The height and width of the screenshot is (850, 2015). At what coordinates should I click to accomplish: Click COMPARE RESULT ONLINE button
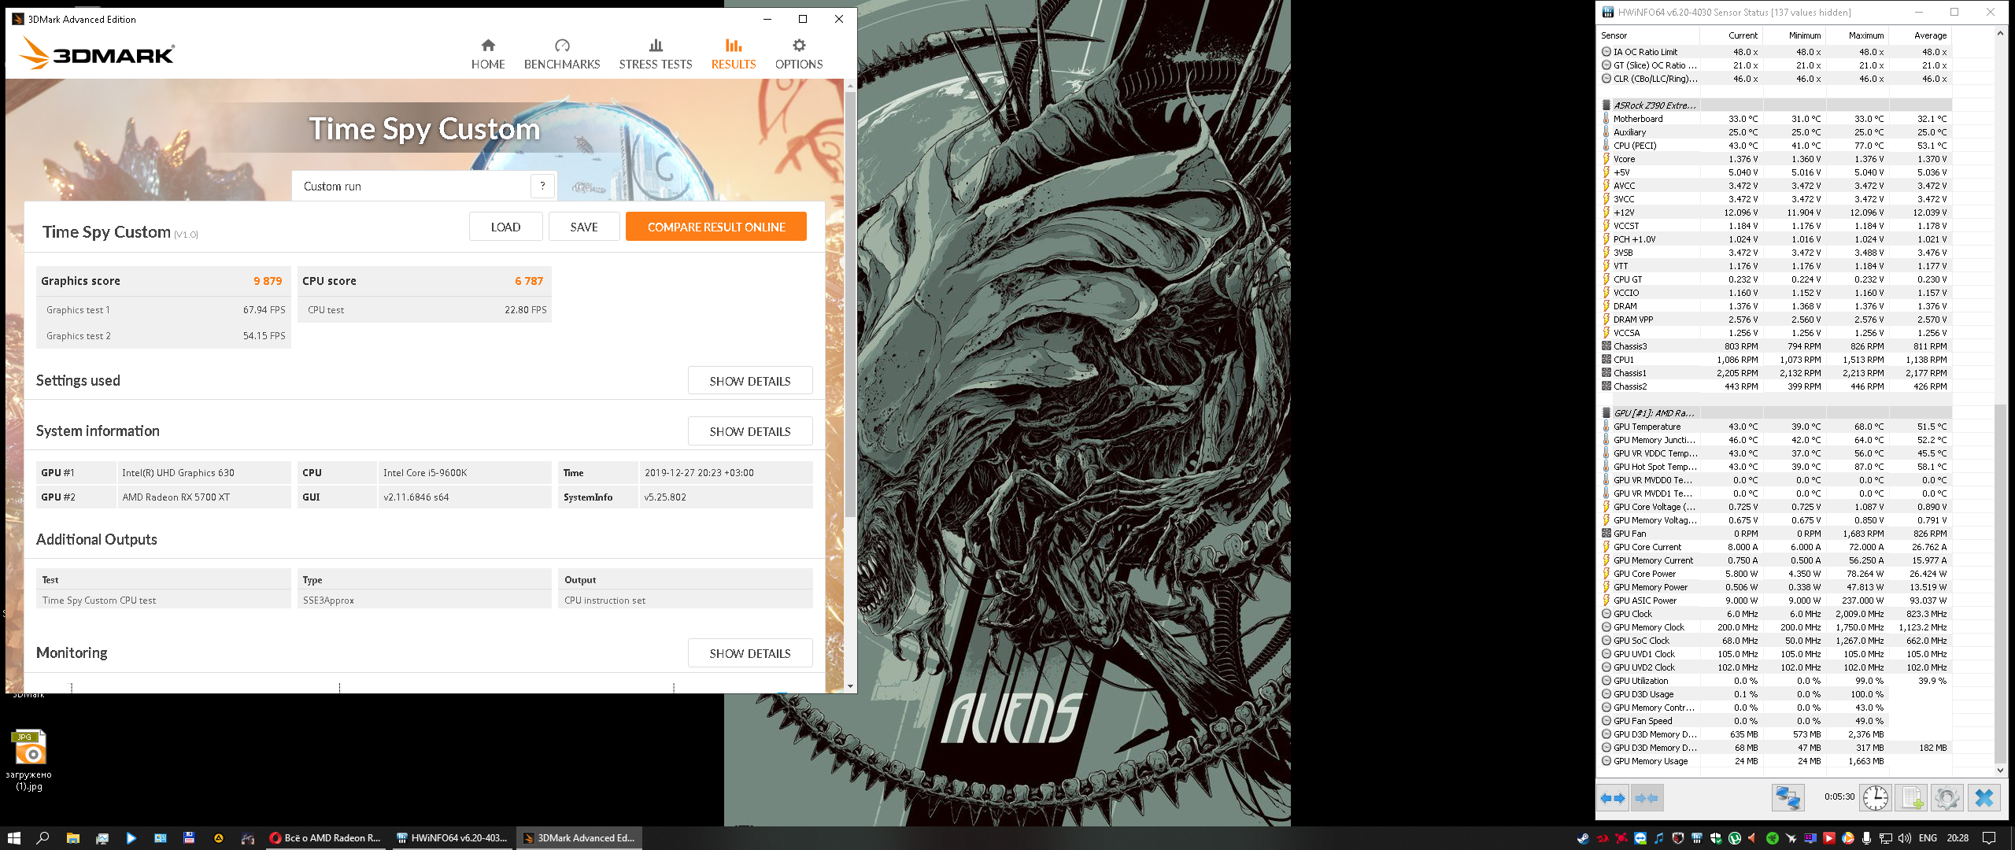[715, 227]
